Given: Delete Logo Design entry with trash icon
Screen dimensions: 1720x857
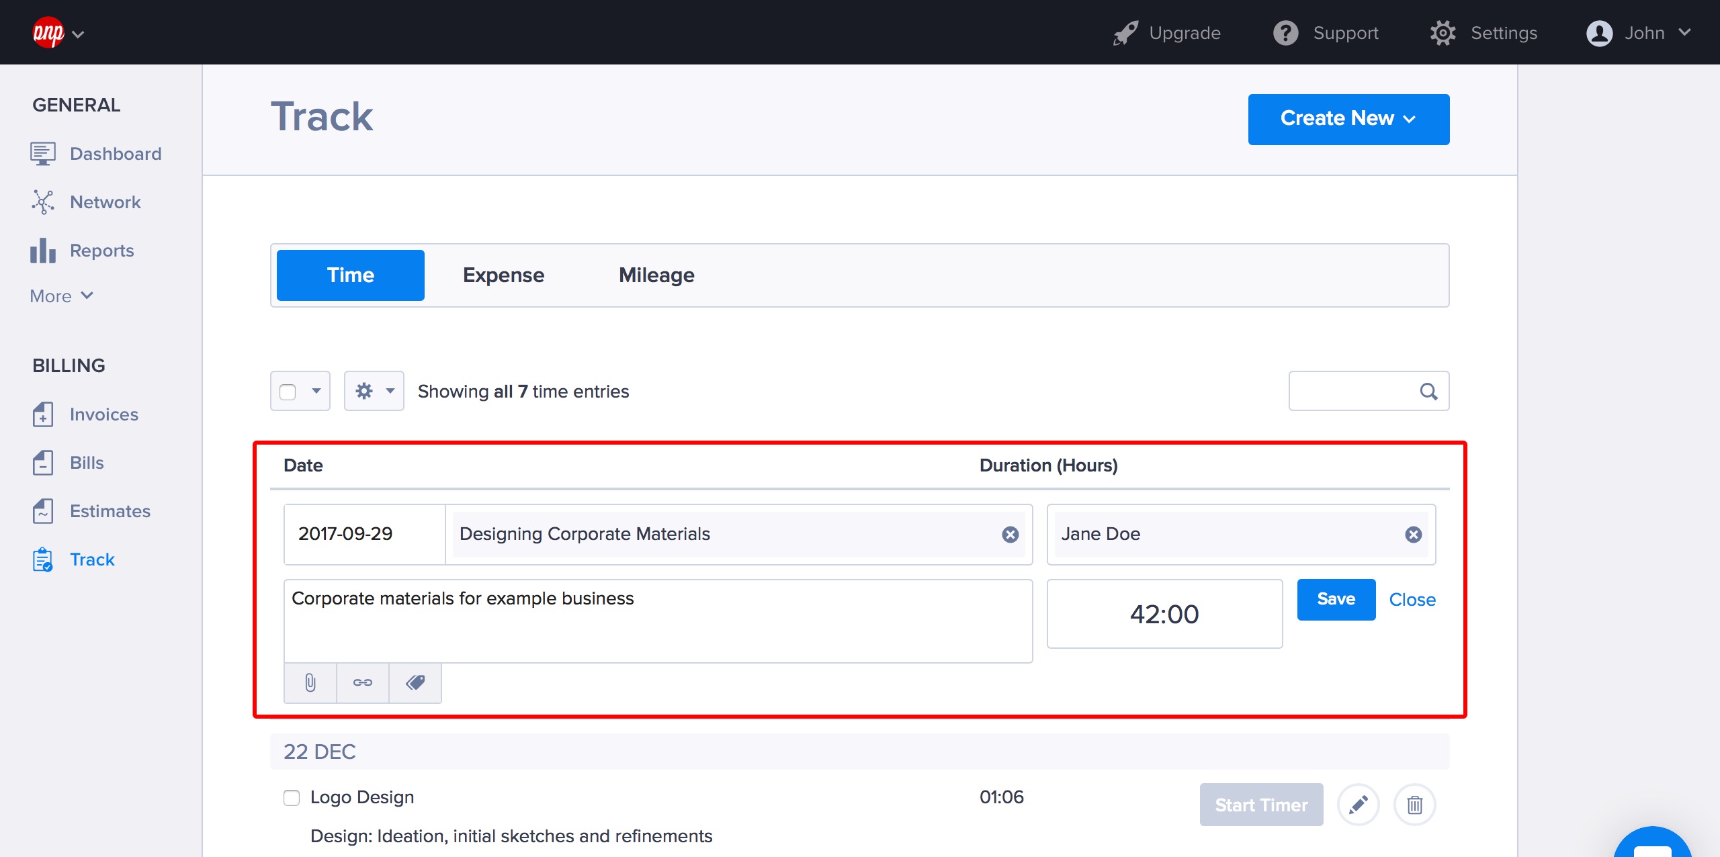Looking at the screenshot, I should point(1414,804).
